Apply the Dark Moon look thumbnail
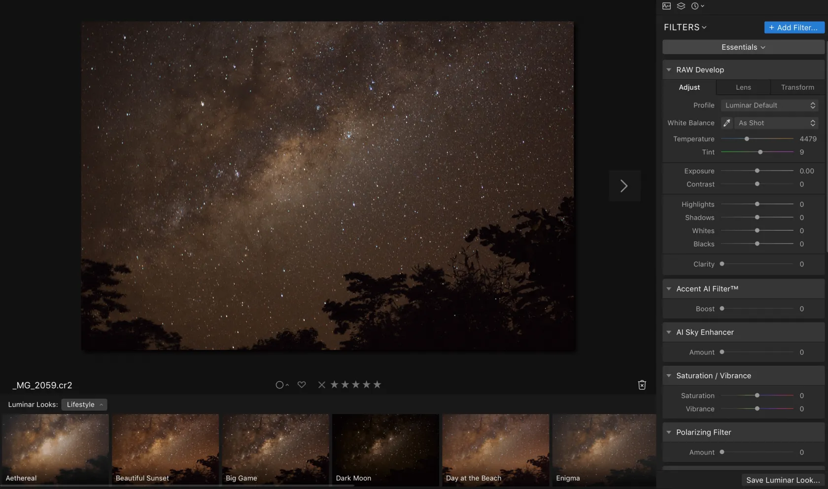The height and width of the screenshot is (489, 828). [x=385, y=450]
